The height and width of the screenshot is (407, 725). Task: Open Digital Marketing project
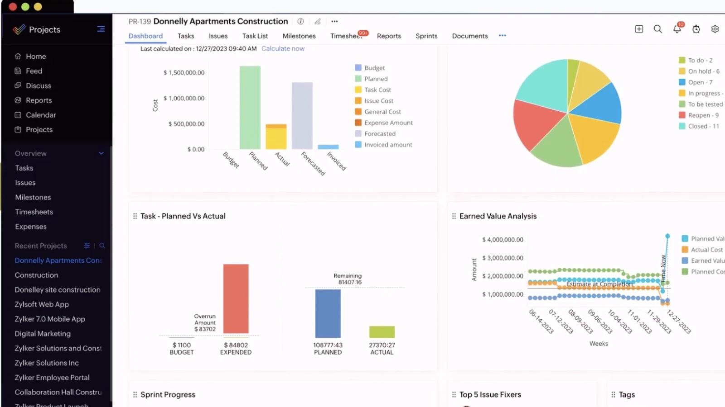[43, 334]
